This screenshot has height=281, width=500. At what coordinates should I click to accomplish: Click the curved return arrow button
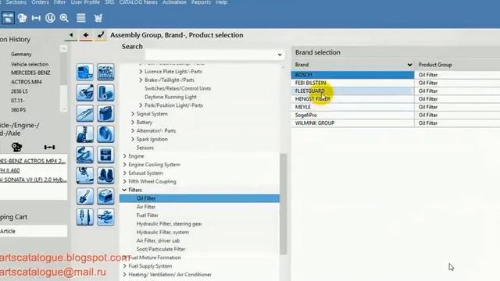pyautogui.click(x=101, y=34)
